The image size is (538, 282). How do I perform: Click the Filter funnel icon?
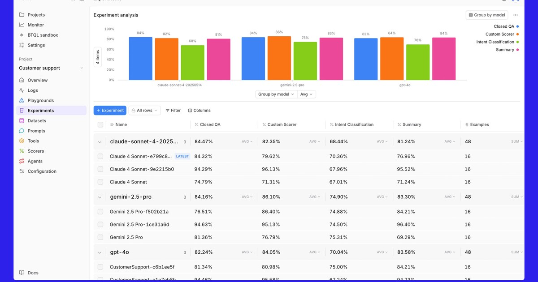click(167, 111)
